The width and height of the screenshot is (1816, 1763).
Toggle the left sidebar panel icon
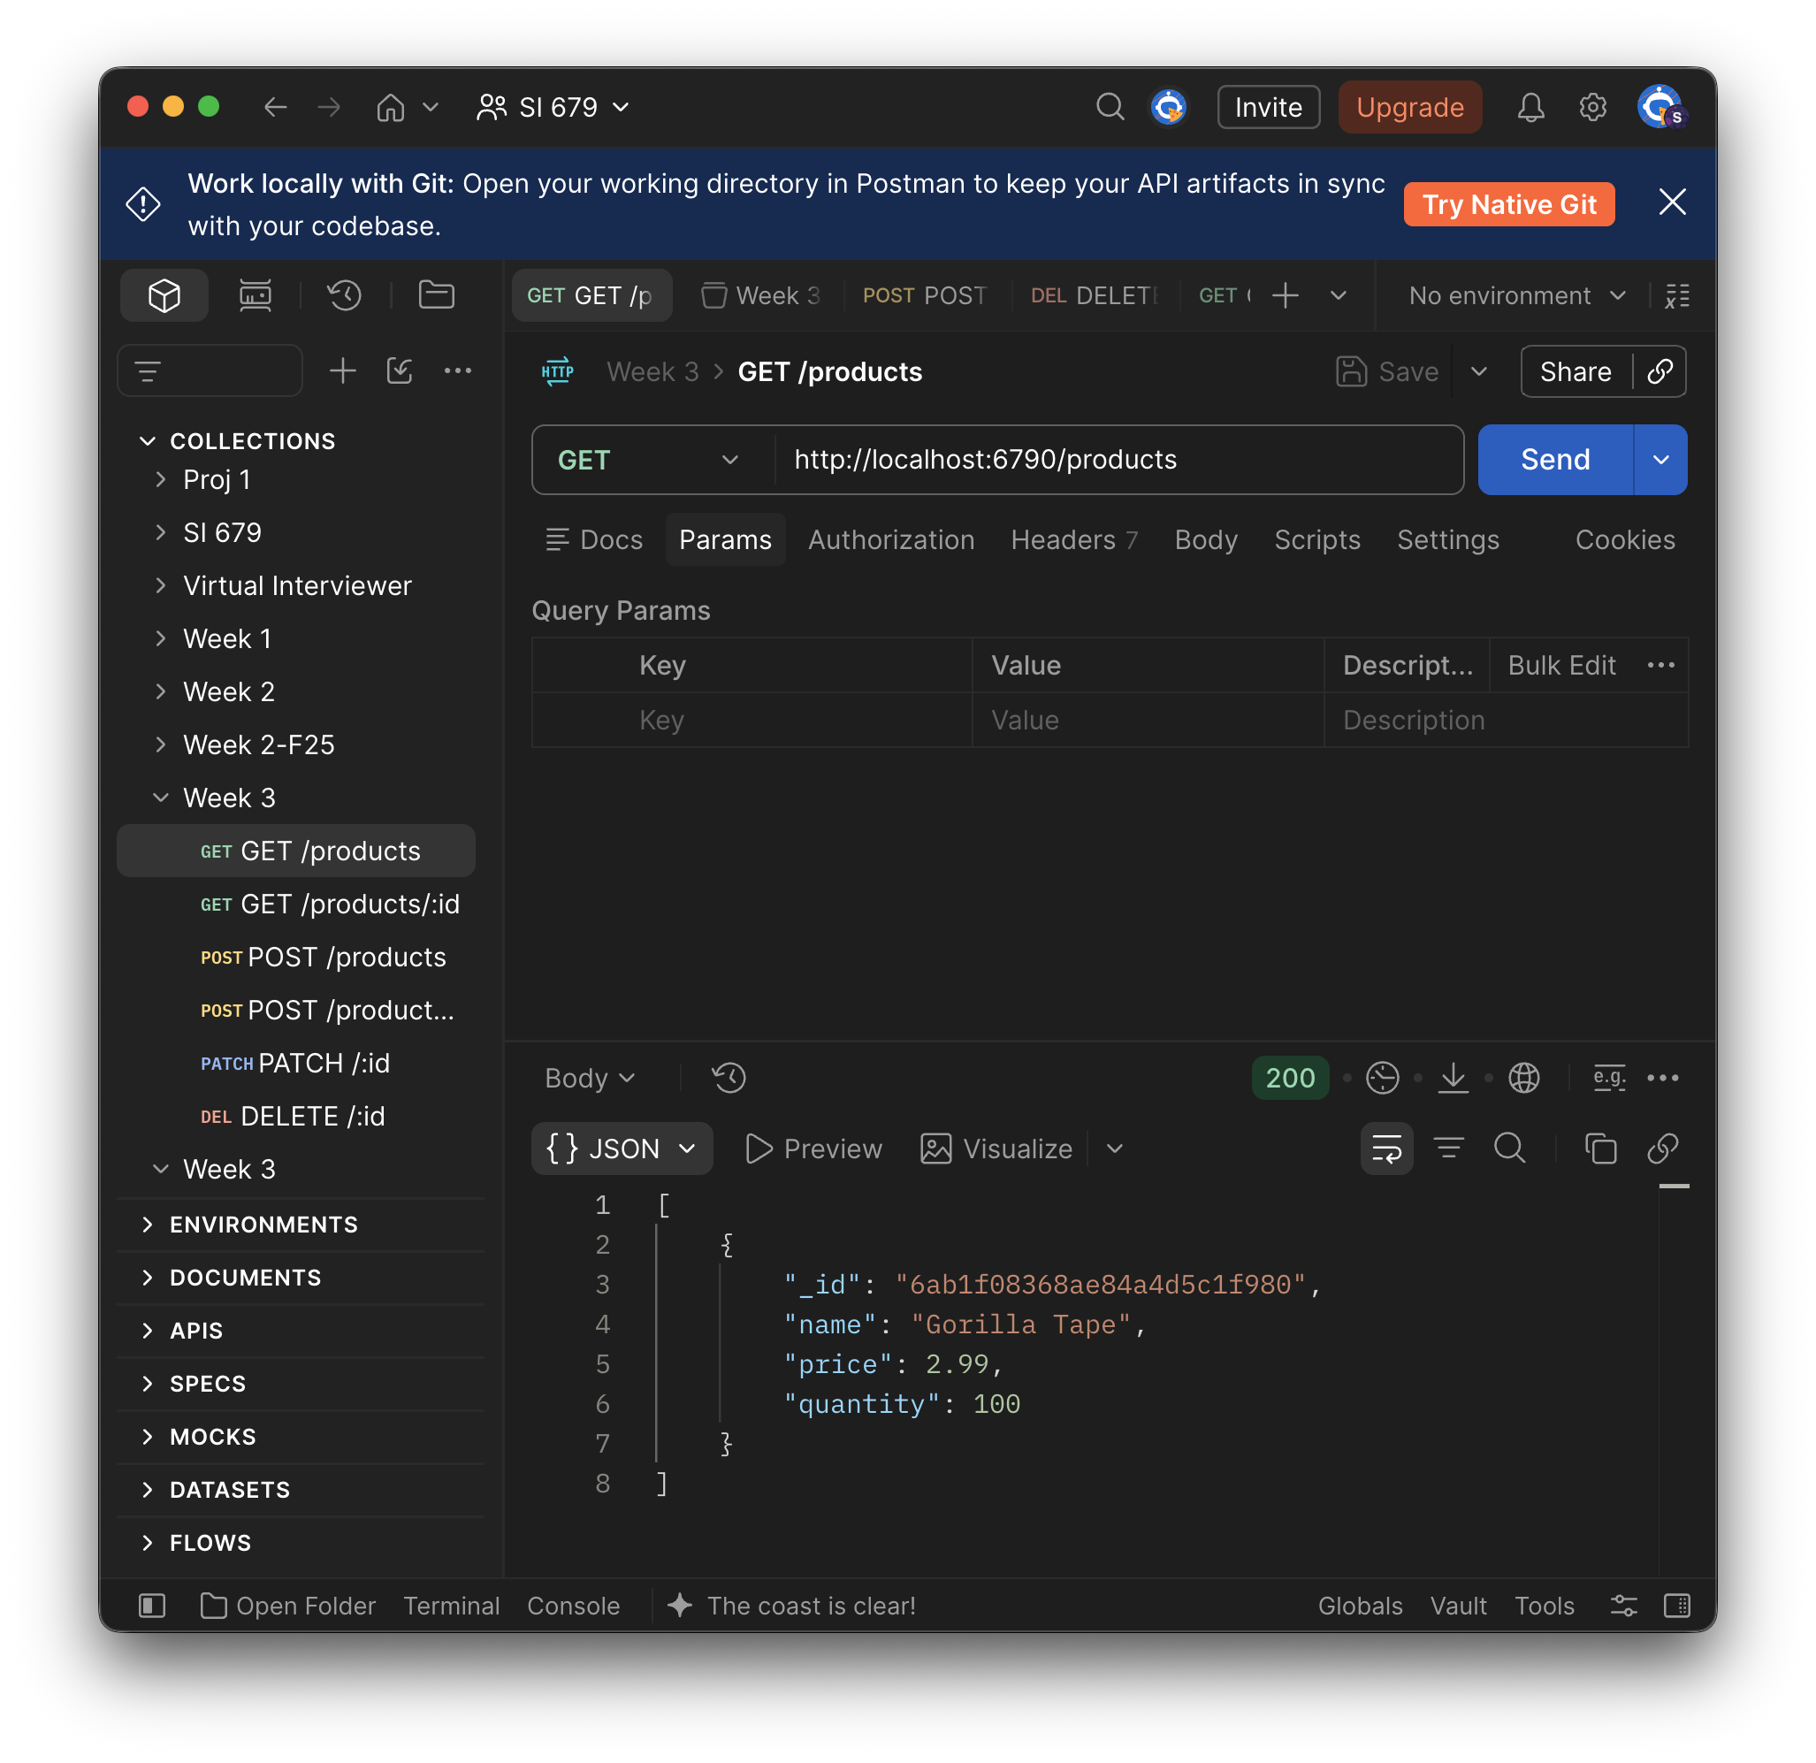click(x=152, y=1605)
